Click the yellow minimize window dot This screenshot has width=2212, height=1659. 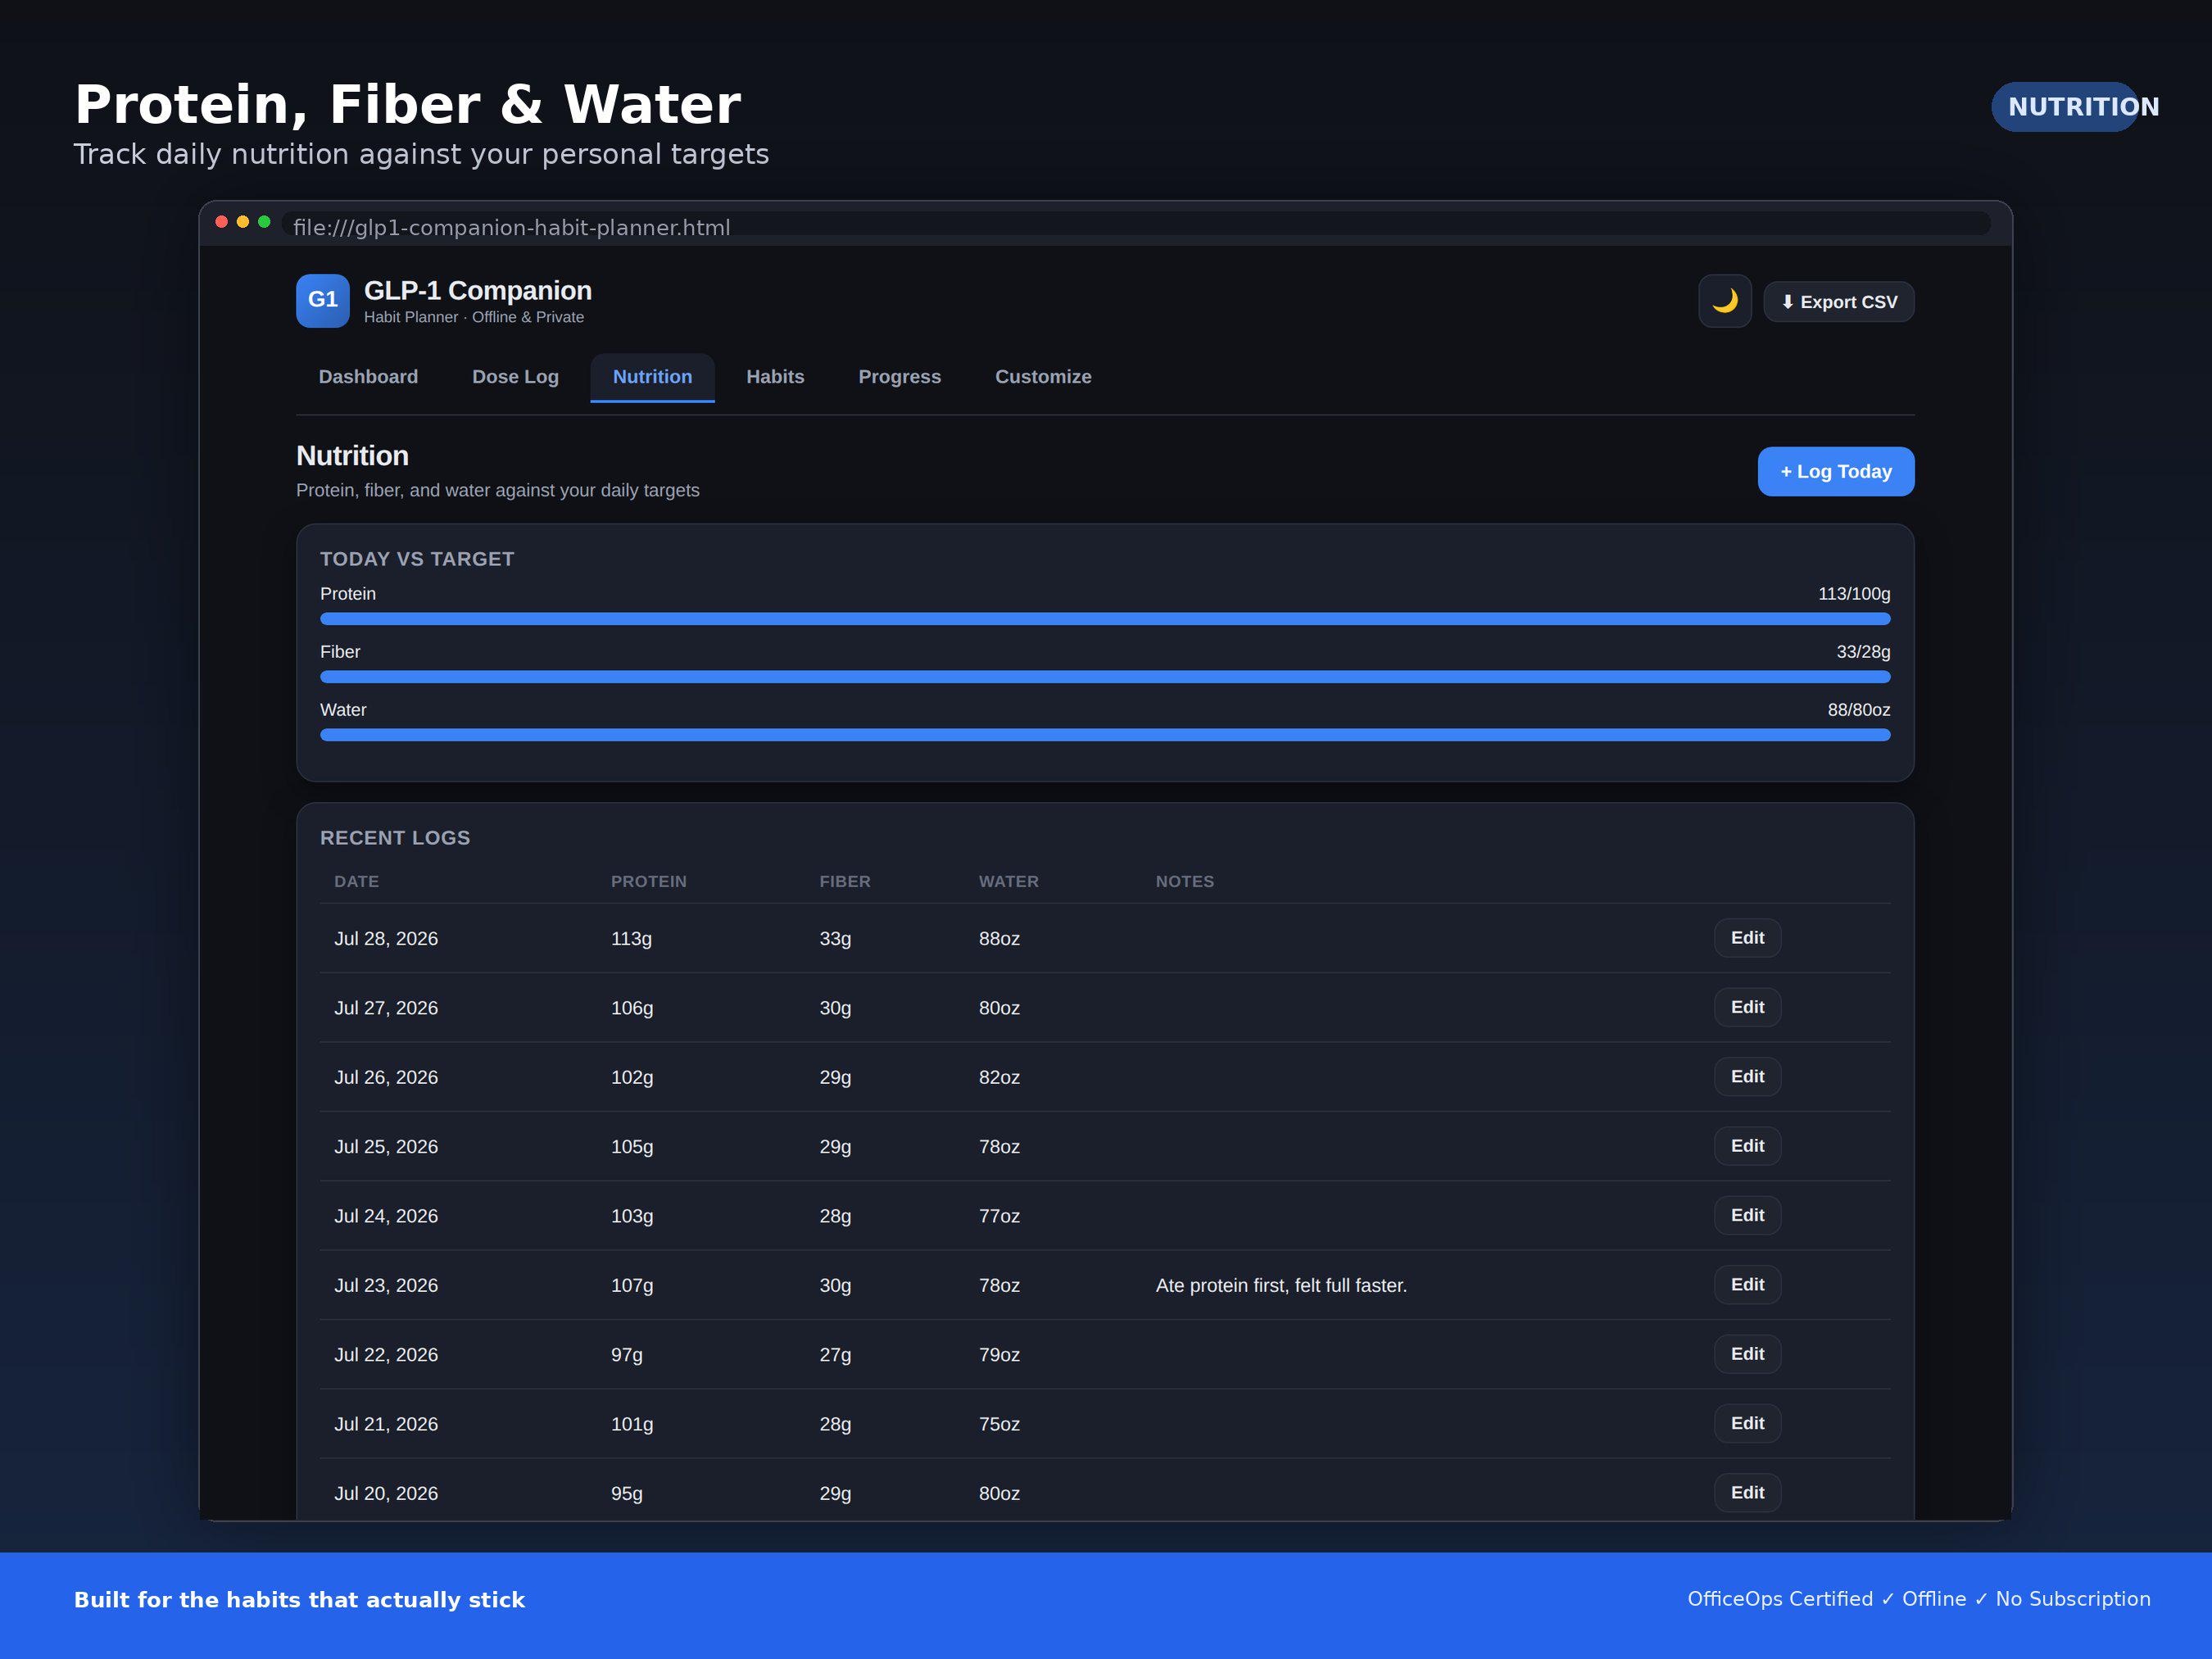pyautogui.click(x=243, y=222)
